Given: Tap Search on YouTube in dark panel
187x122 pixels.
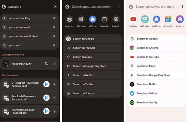Looking at the screenshot, I should (x=93, y=48).
